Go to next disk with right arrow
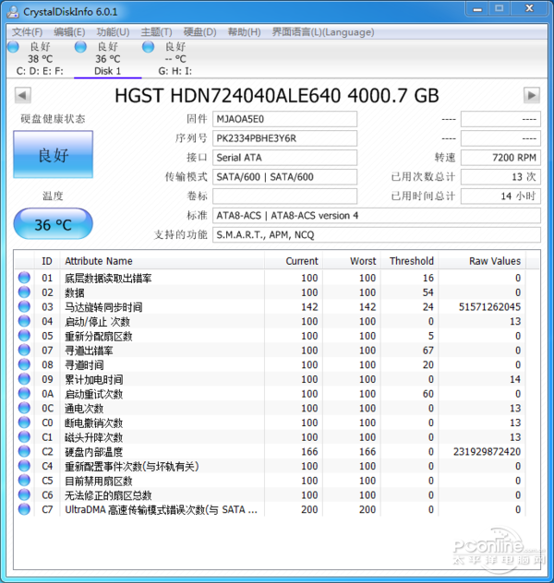Viewport: 554px width, 583px height. click(x=531, y=96)
